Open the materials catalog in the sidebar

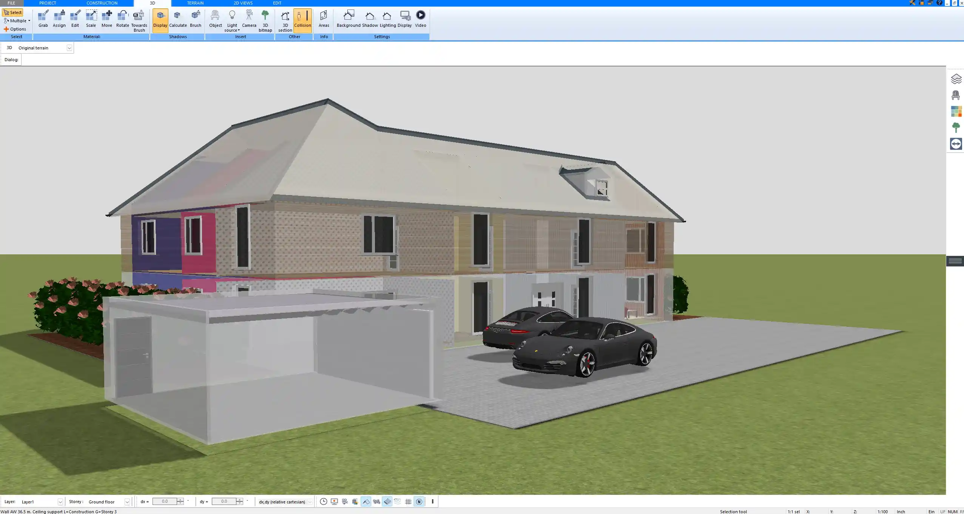pyautogui.click(x=956, y=111)
